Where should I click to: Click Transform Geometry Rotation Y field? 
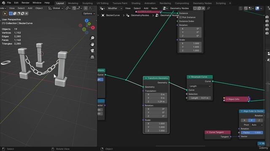click(156, 112)
